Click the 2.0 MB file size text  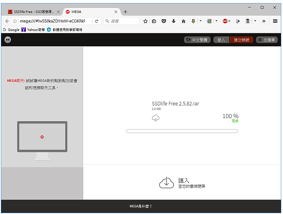coord(156,109)
